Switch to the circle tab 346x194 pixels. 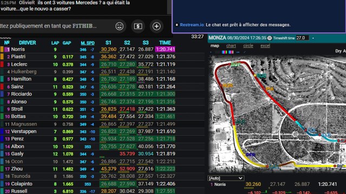coord(248,46)
